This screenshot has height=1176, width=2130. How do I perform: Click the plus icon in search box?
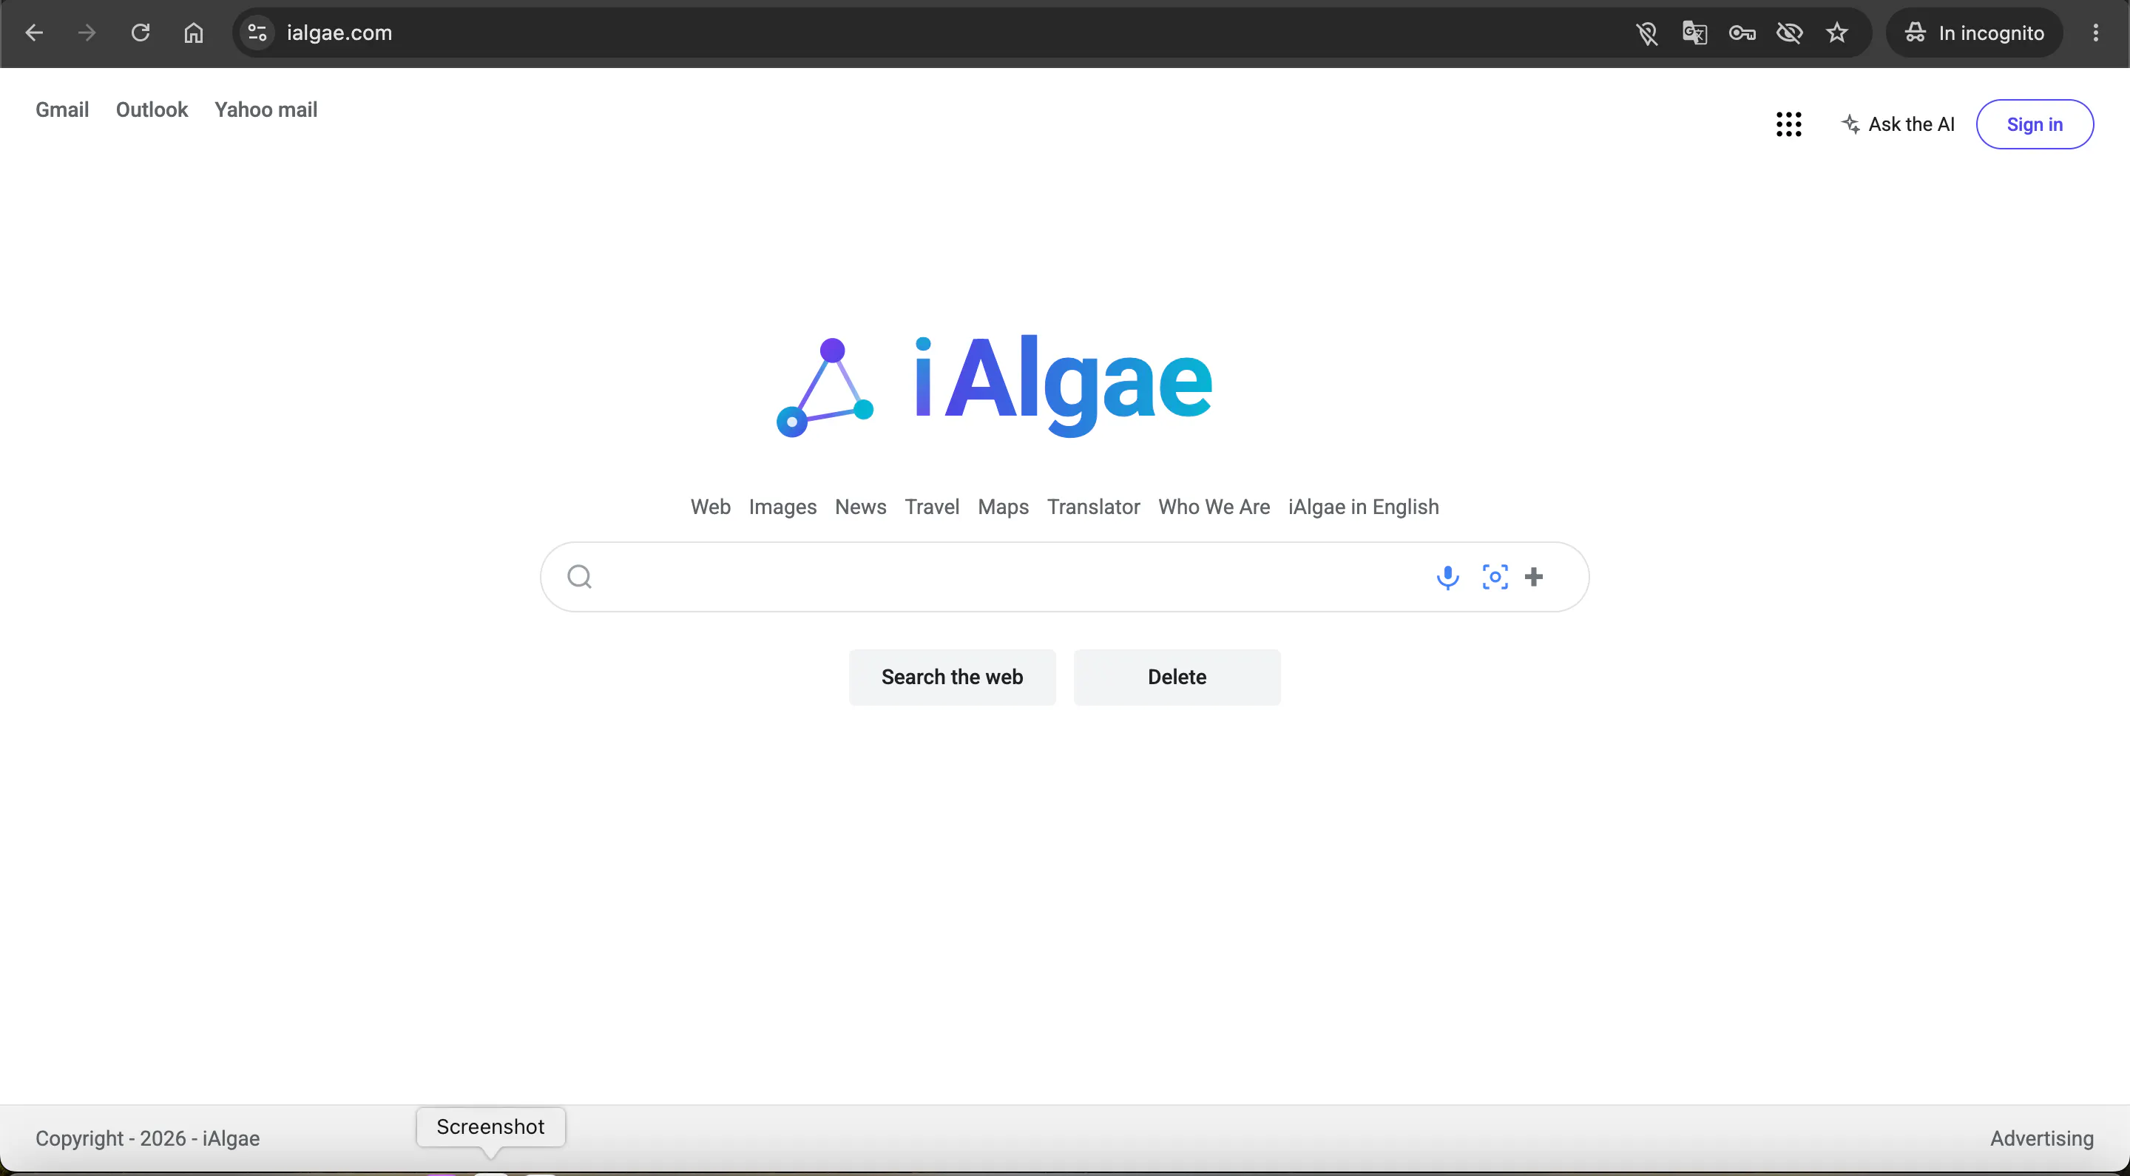click(x=1534, y=576)
